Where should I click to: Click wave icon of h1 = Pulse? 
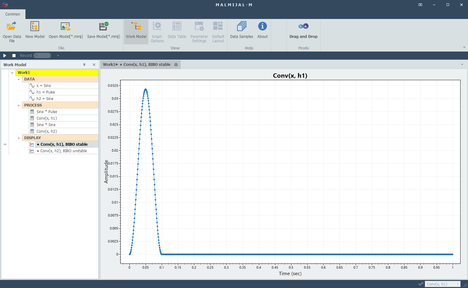point(32,92)
